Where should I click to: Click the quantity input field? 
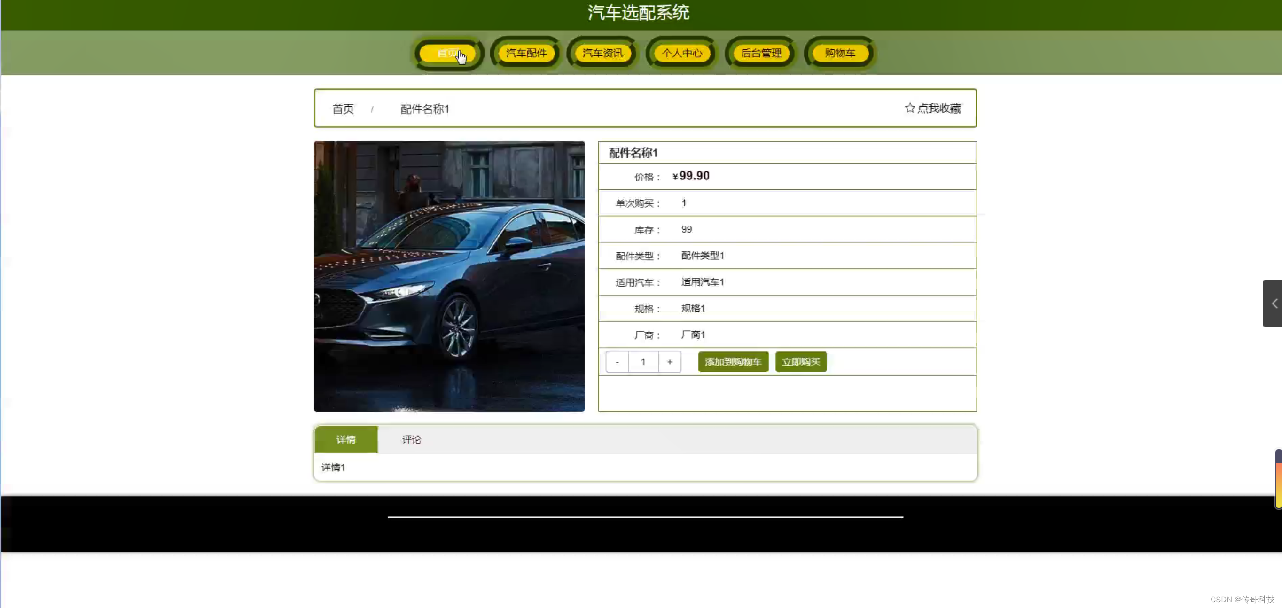[643, 362]
